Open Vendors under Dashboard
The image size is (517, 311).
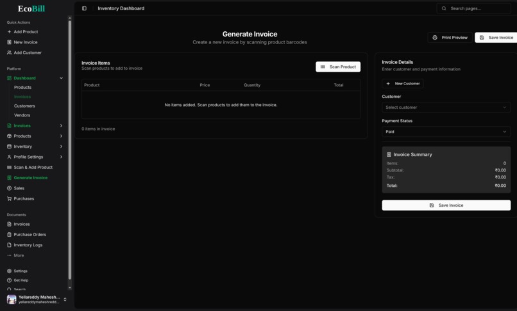22,115
